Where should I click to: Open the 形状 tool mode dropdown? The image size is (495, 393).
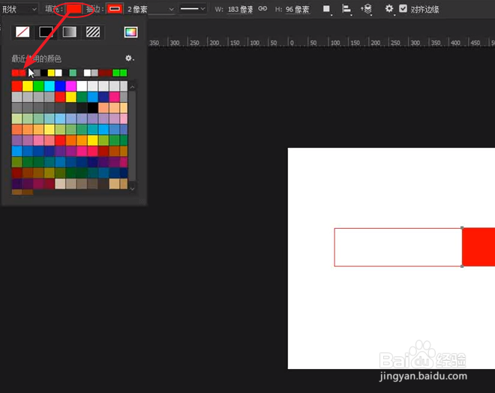point(19,9)
